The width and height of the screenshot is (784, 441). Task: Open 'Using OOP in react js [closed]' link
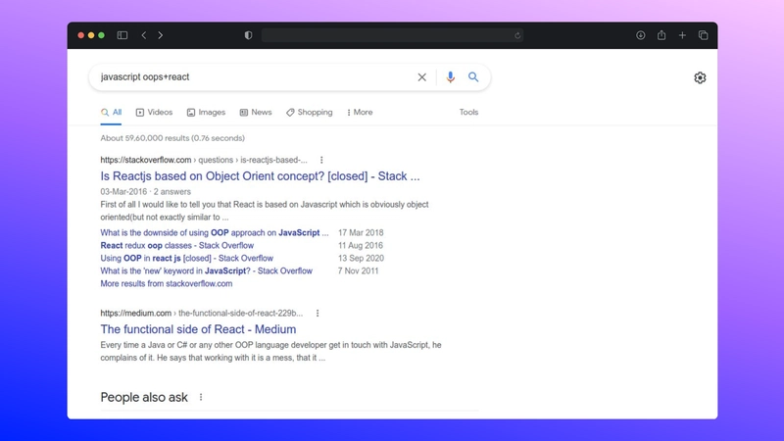pos(186,258)
